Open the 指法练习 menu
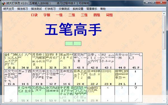The width and height of the screenshot is (168, 105). [x=22, y=9]
